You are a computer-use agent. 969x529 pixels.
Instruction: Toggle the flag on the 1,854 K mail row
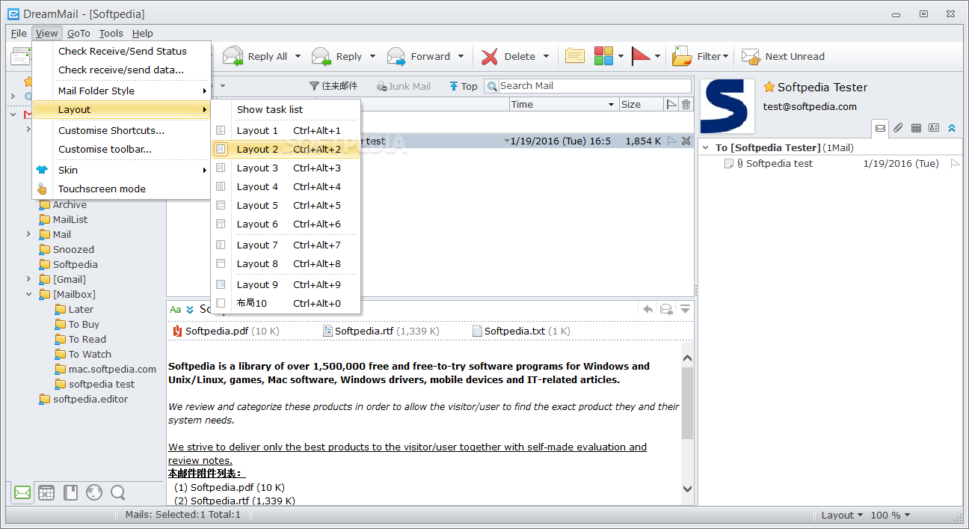[x=671, y=141]
